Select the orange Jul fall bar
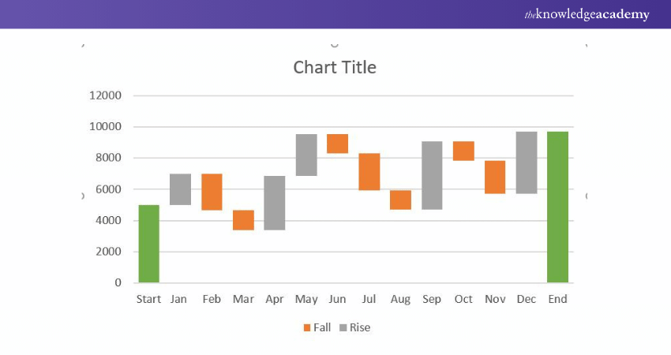 369,172
